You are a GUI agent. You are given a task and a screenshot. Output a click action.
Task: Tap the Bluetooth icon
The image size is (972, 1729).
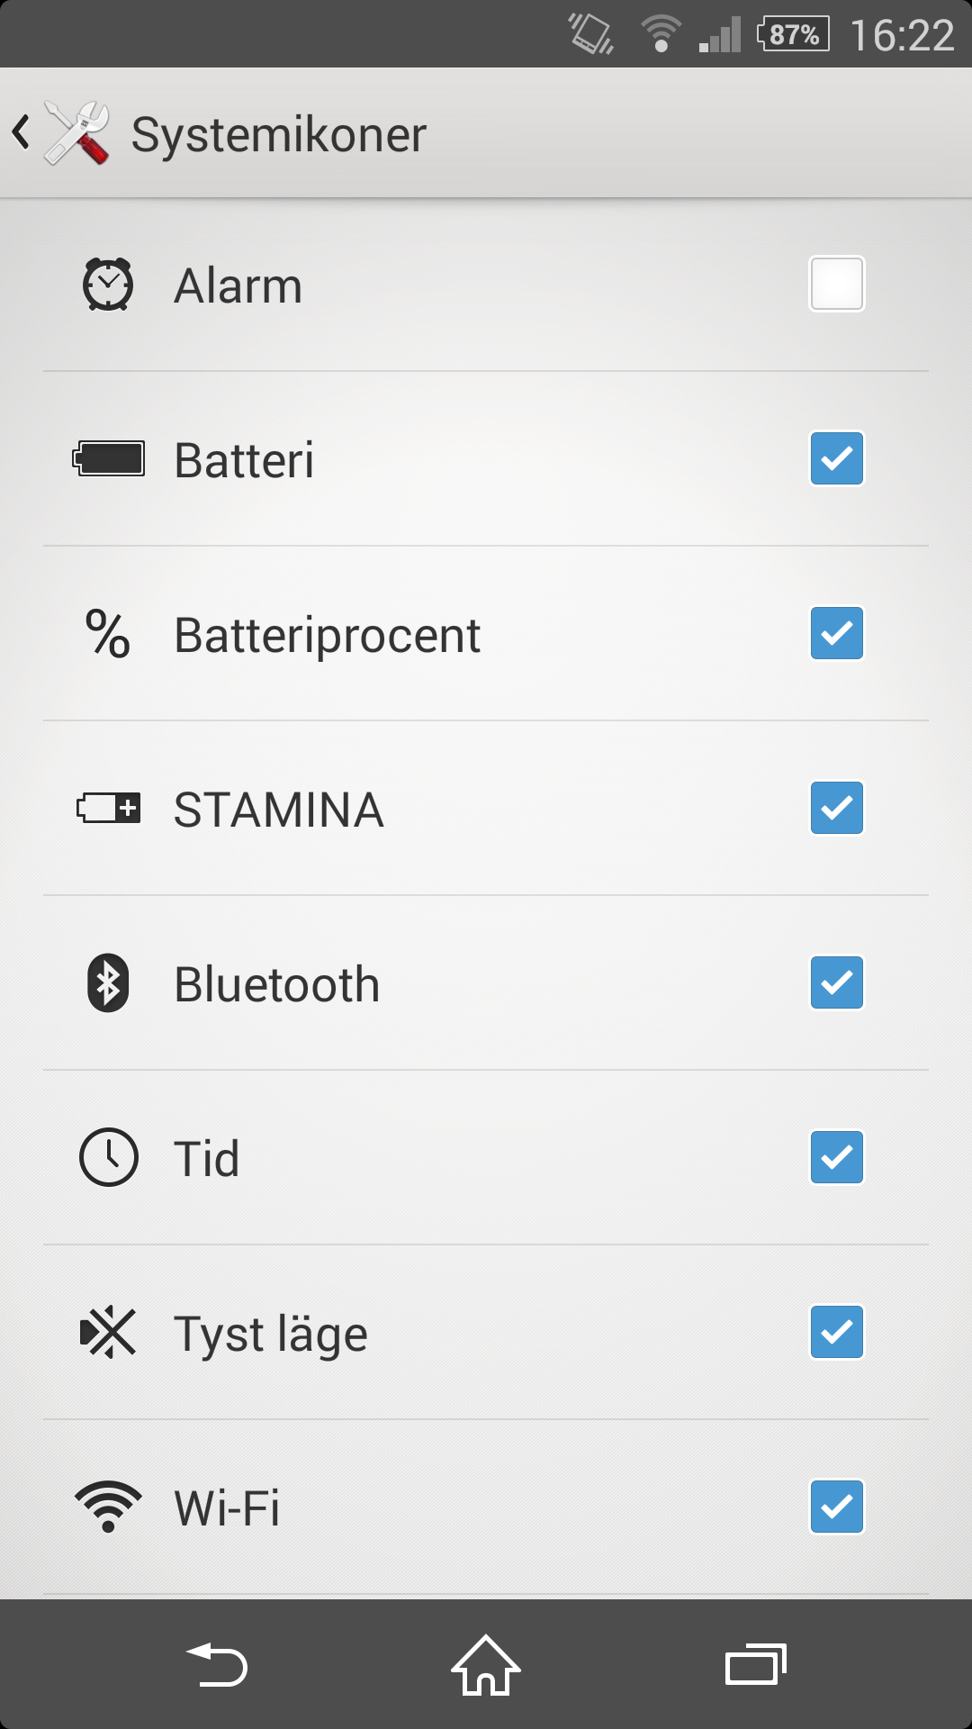[108, 982]
